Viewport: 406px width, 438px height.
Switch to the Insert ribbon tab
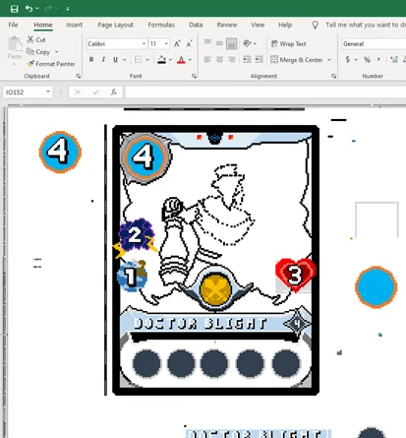click(x=74, y=25)
